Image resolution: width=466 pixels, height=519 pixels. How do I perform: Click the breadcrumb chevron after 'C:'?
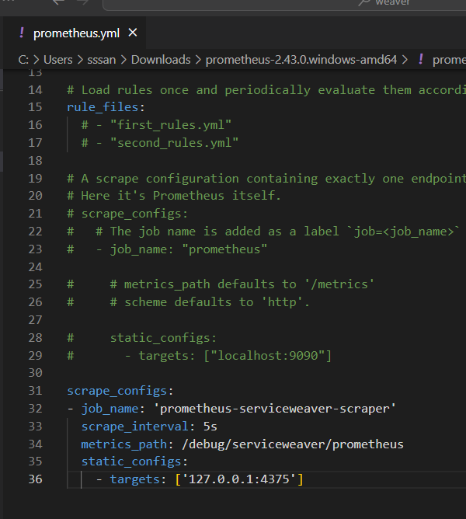[36, 60]
